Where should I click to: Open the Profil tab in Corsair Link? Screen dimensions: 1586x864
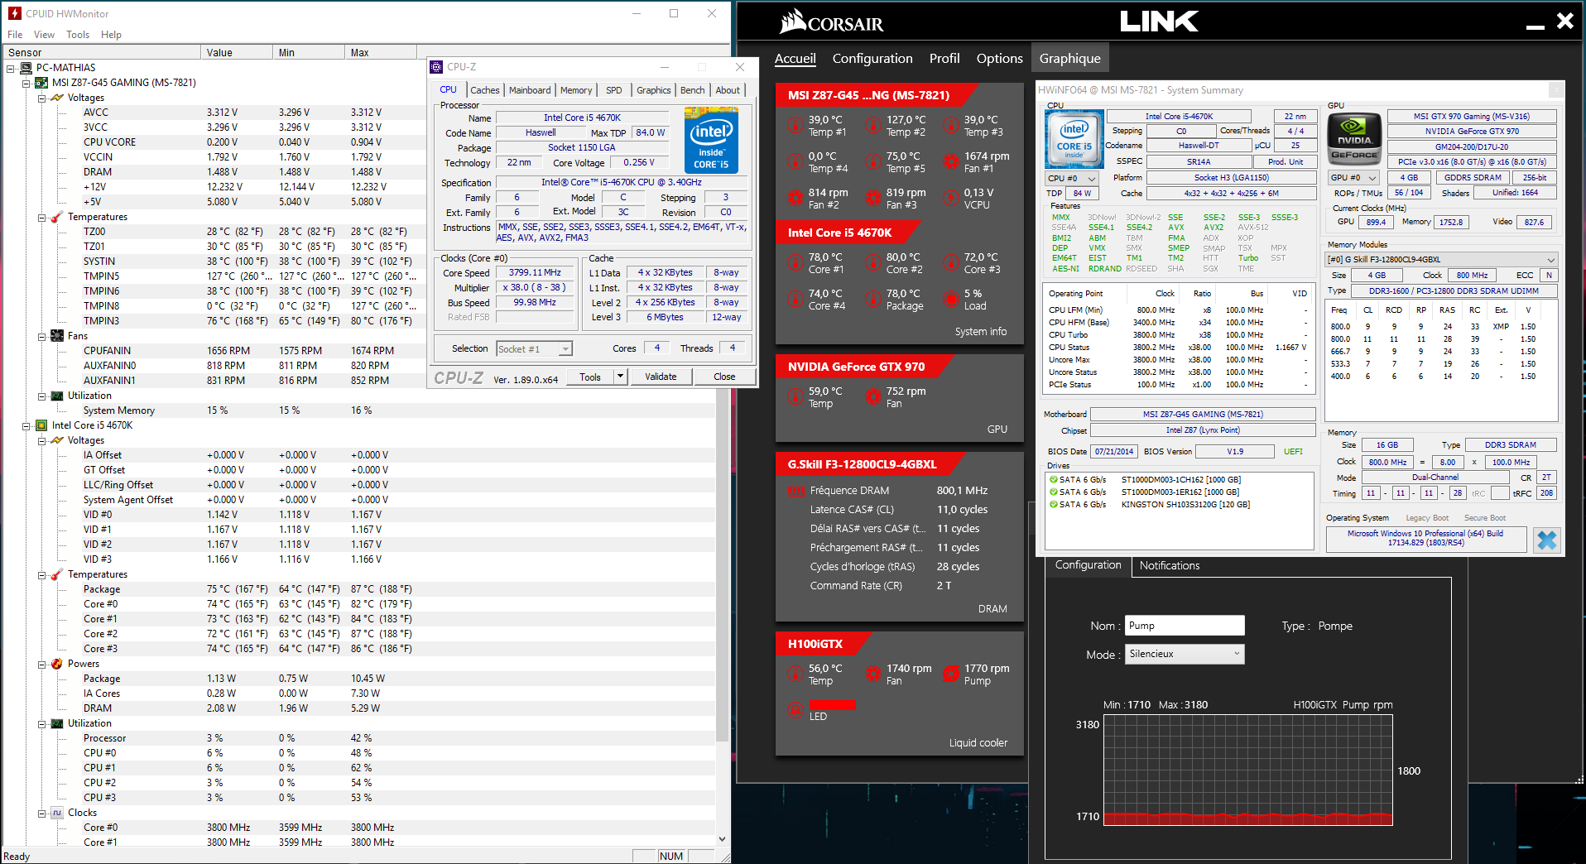tap(944, 58)
